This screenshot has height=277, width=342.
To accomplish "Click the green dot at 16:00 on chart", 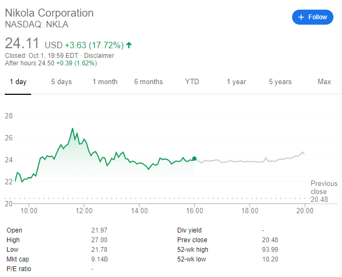I will pyautogui.click(x=194, y=159).
